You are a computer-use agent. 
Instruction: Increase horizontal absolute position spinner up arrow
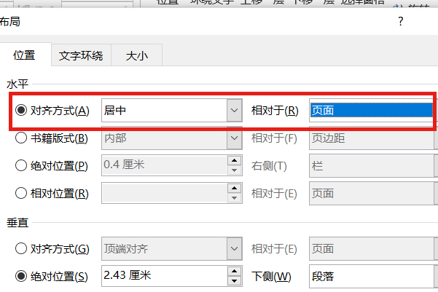tap(234, 160)
